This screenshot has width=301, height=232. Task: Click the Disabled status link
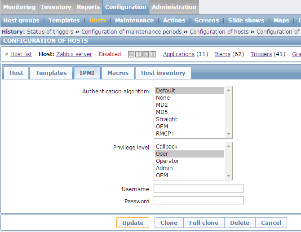[110, 54]
